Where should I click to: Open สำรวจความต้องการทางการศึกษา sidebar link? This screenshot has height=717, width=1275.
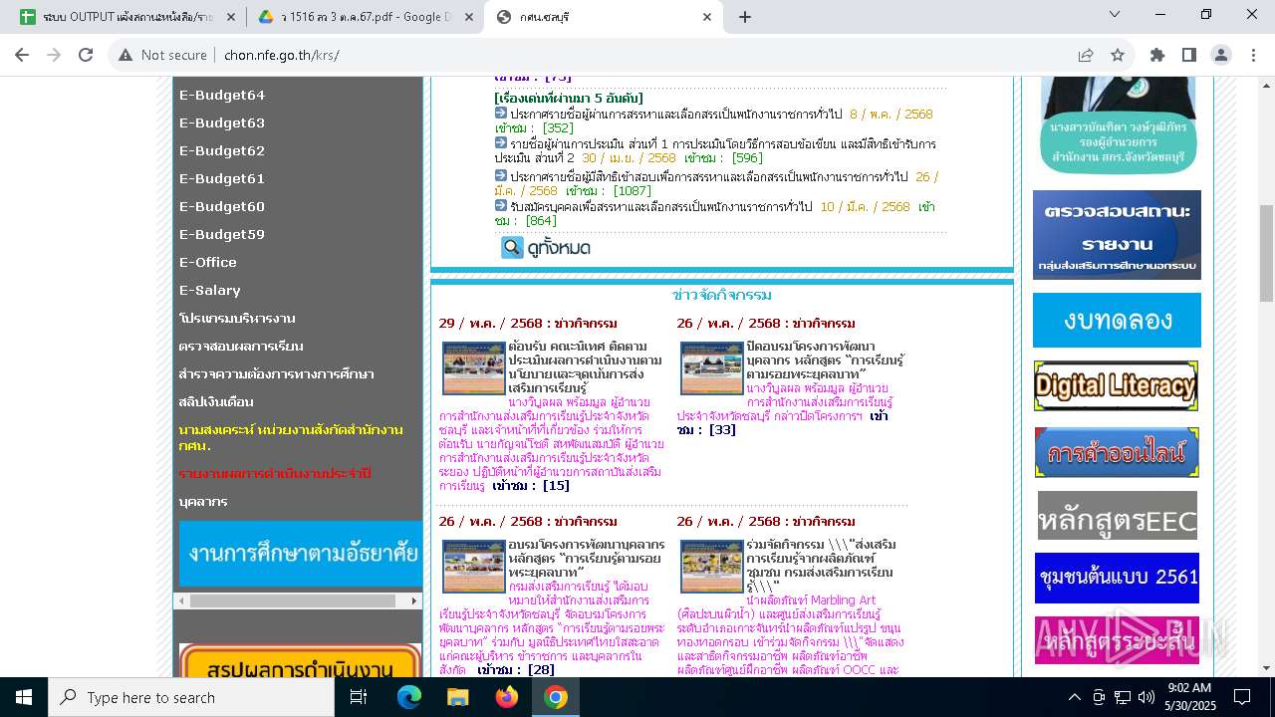(276, 373)
